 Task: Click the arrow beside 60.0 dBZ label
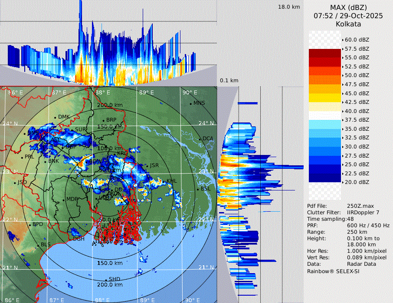click(x=343, y=40)
